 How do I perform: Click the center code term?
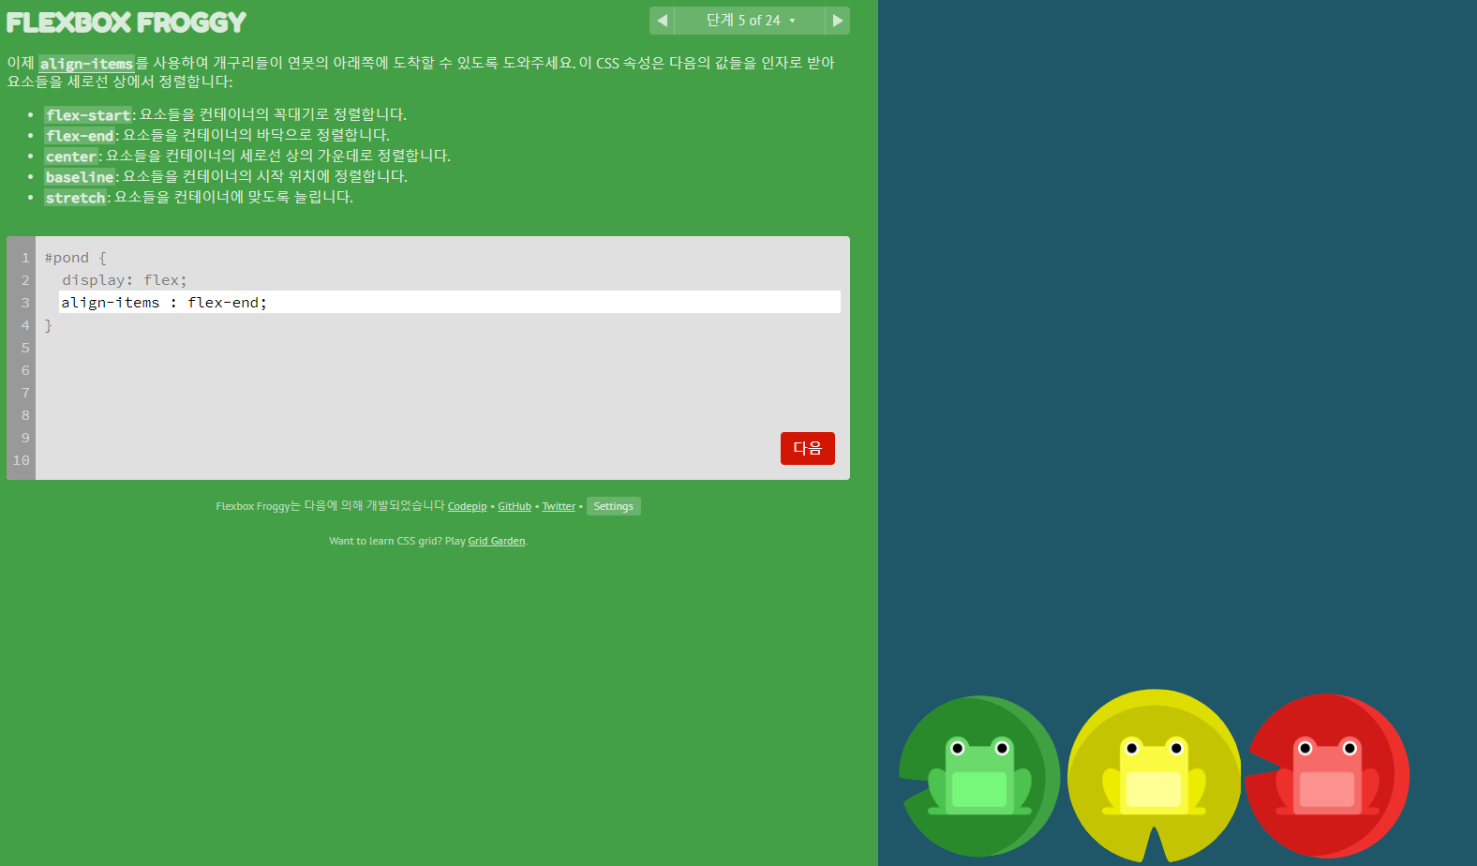(71, 157)
